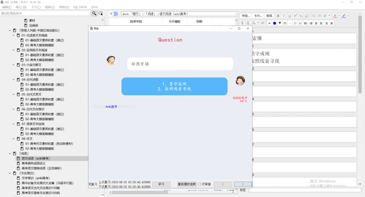Click the left align block icon
This screenshot has width=365, height=197.
point(321,23)
